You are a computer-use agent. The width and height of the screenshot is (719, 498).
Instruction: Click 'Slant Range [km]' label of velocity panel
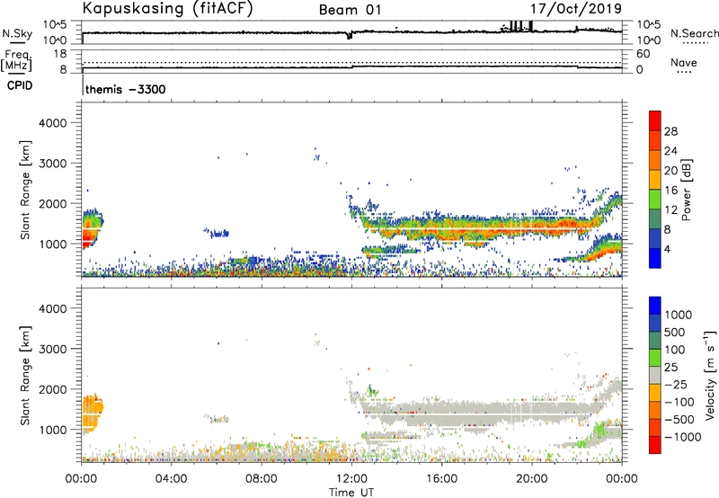coord(25,376)
